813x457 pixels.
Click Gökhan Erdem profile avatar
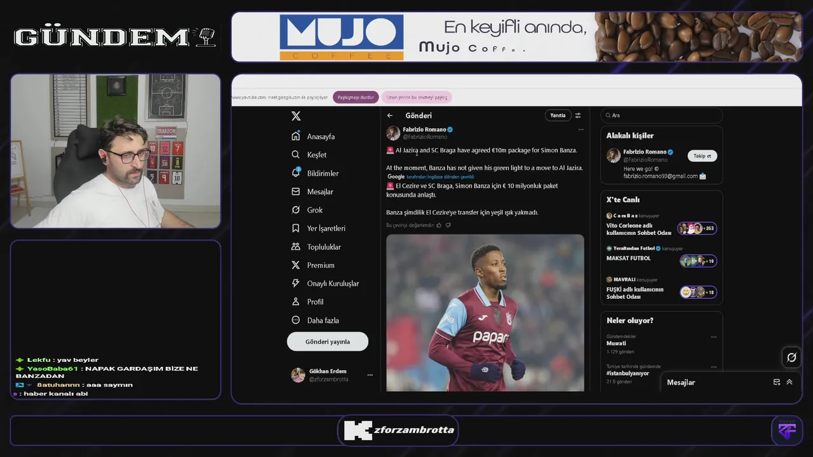point(298,375)
